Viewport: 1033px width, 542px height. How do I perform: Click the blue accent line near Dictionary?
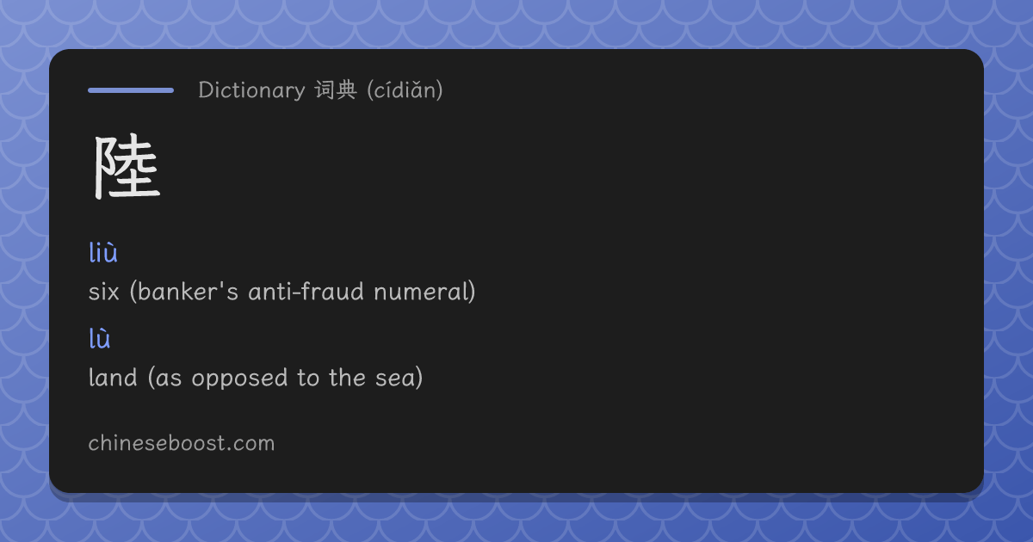(131, 89)
